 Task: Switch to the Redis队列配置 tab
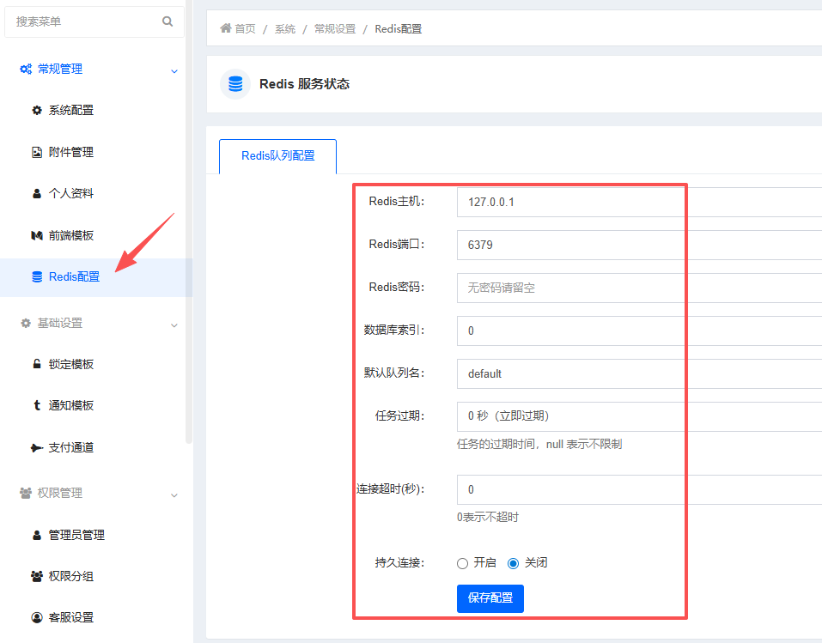pos(277,156)
